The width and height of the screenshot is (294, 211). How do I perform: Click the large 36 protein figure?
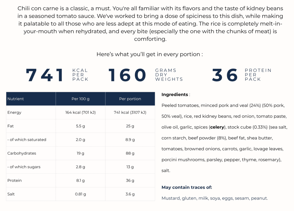[x=225, y=75]
